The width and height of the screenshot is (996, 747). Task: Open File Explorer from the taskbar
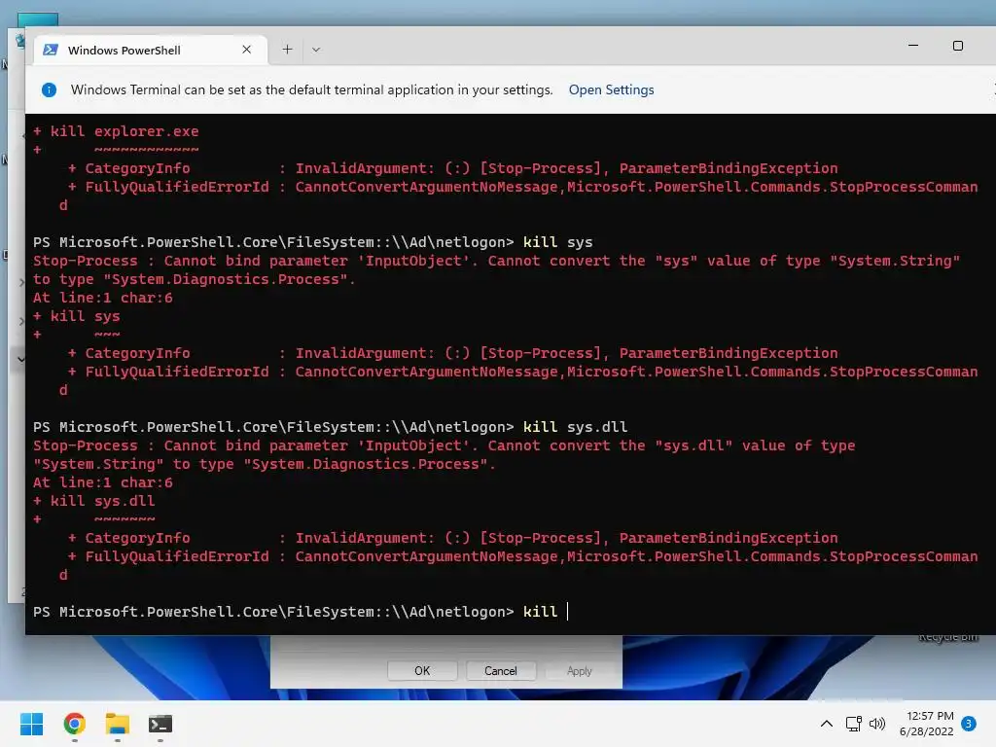(118, 724)
